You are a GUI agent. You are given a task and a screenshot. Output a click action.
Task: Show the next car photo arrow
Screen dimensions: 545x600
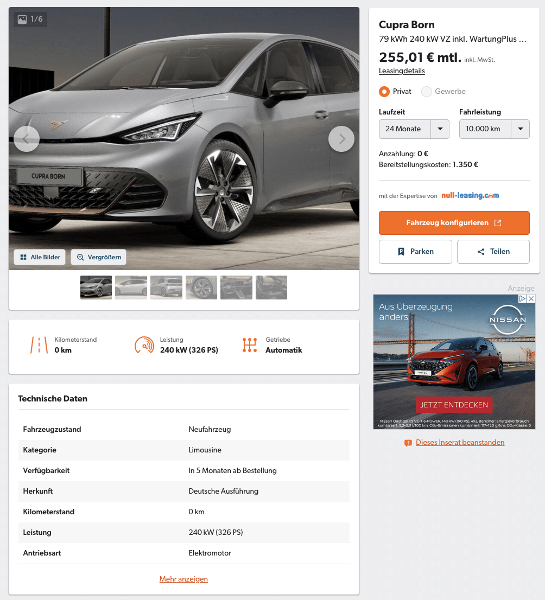click(341, 139)
